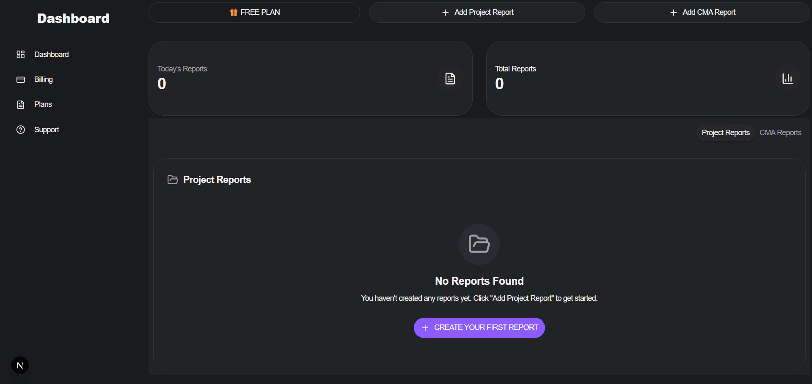Click the document icon in Today's Reports
This screenshot has width=812, height=384.
click(x=450, y=79)
